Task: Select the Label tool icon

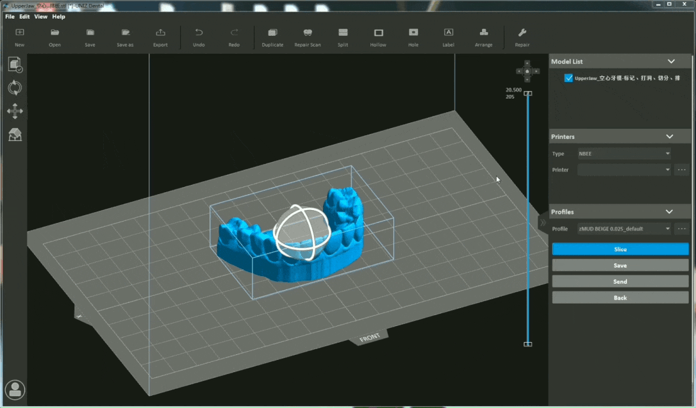Action: click(x=449, y=33)
